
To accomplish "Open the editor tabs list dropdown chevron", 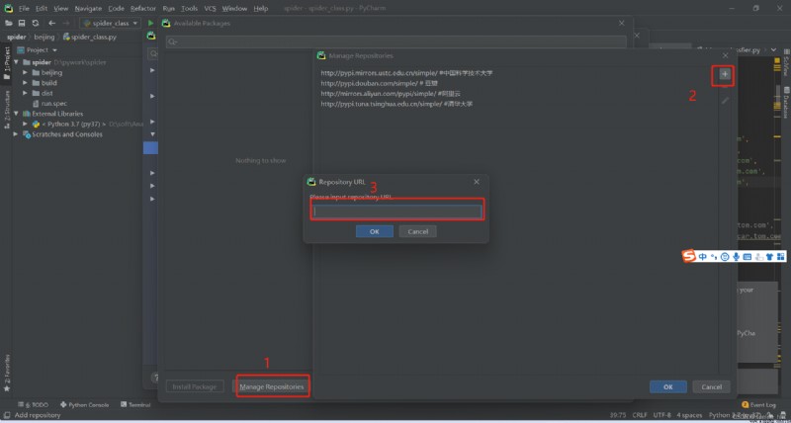I will coord(773,50).
